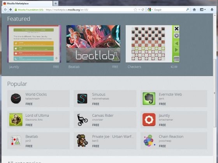This screenshot has width=218, height=163.
Task: Click FREE button for Chain Reaction
Action: [x=162, y=146]
